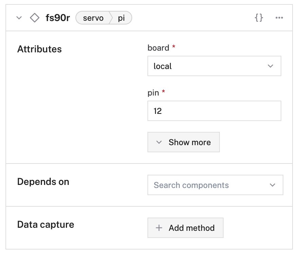Viewport: 299px width, 257px height.
Task: Open the board dropdown showing local
Action: coord(214,66)
